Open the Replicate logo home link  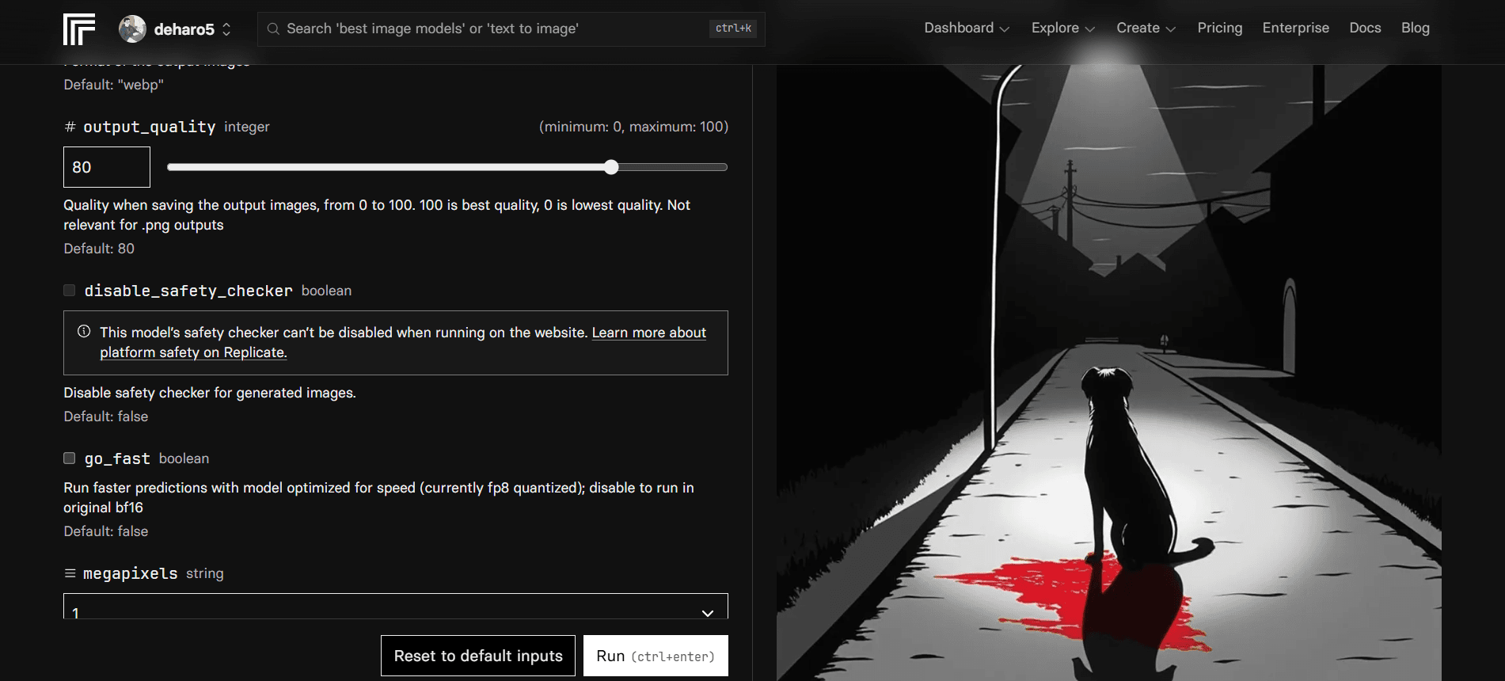pyautogui.click(x=79, y=29)
